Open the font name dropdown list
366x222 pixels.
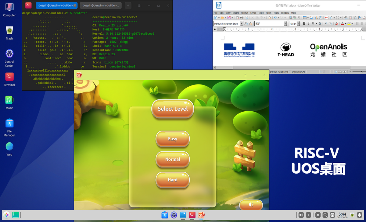coord(285,24)
